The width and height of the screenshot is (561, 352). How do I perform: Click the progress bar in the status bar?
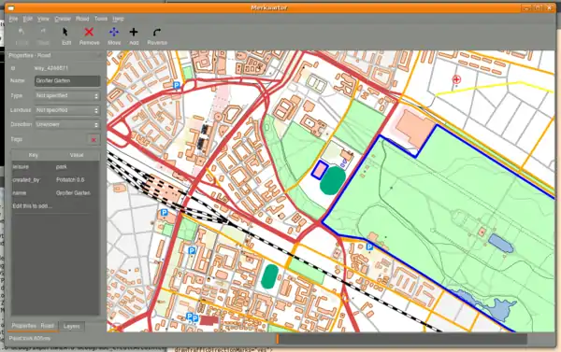(401, 339)
